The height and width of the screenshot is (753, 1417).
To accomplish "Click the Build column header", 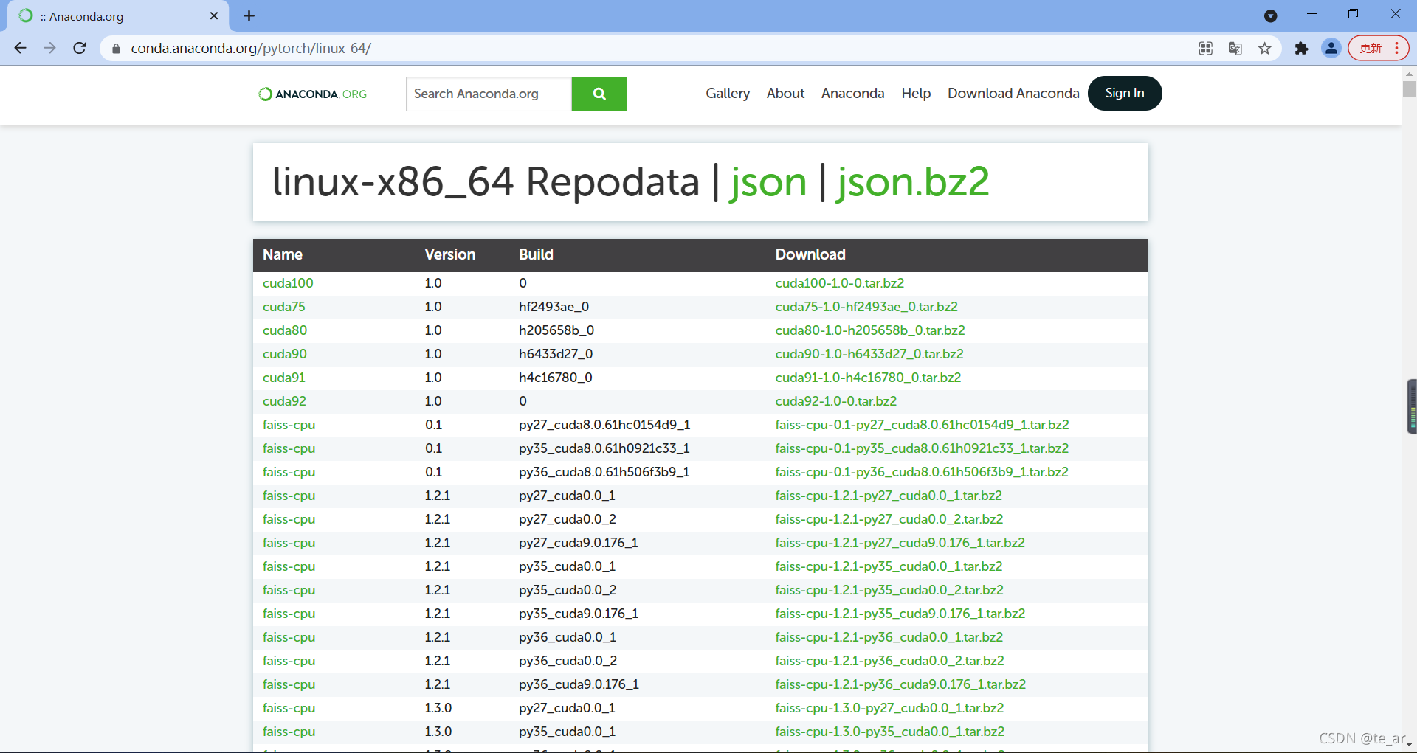I will [536, 254].
